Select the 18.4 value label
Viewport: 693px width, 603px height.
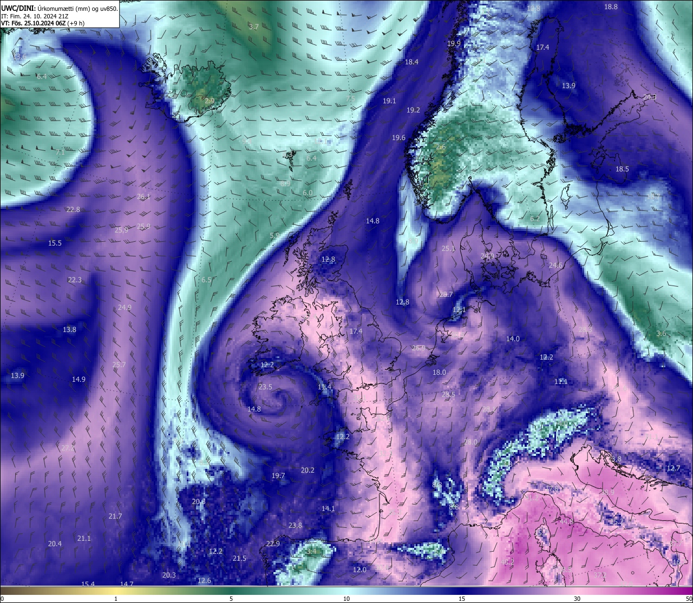pos(411,62)
